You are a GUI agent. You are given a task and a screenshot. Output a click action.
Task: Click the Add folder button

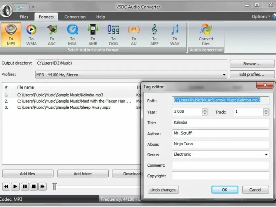pyautogui.click(x=83, y=174)
